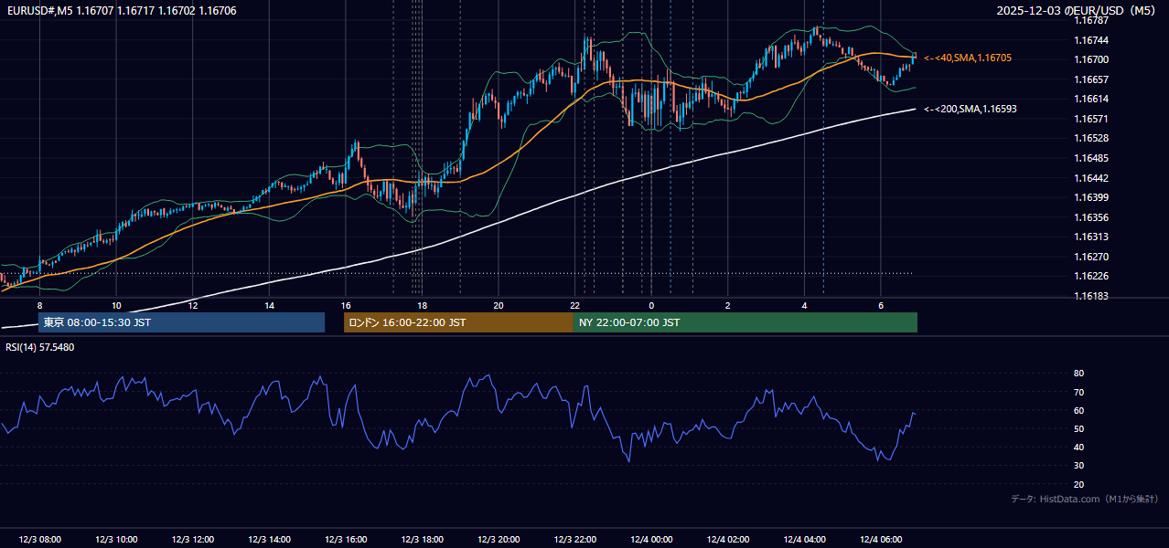Click the RSI scale value 20
The height and width of the screenshot is (548, 1169).
pos(1078,484)
